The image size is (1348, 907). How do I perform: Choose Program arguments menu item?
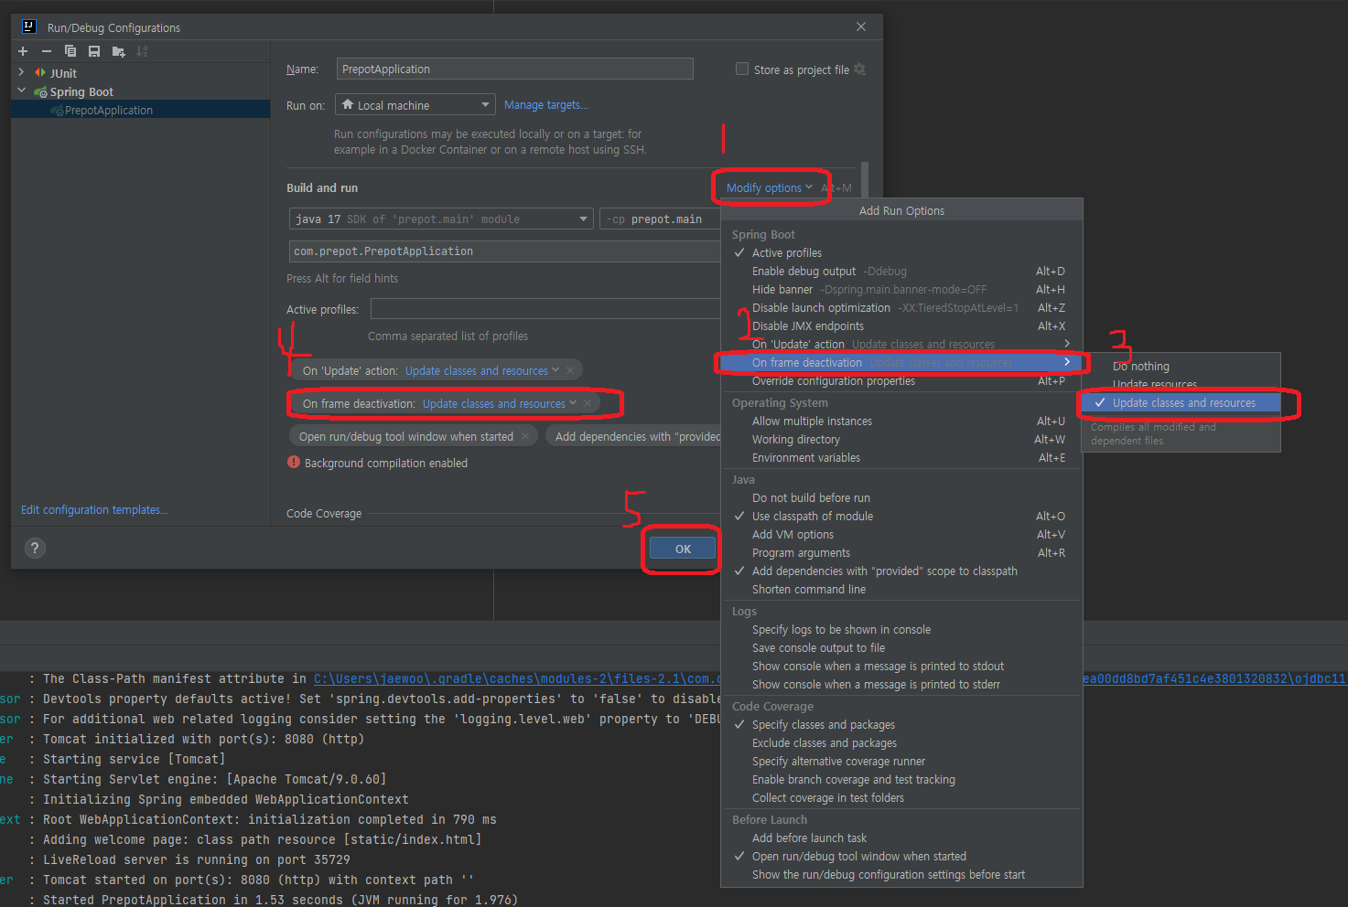coord(901,553)
